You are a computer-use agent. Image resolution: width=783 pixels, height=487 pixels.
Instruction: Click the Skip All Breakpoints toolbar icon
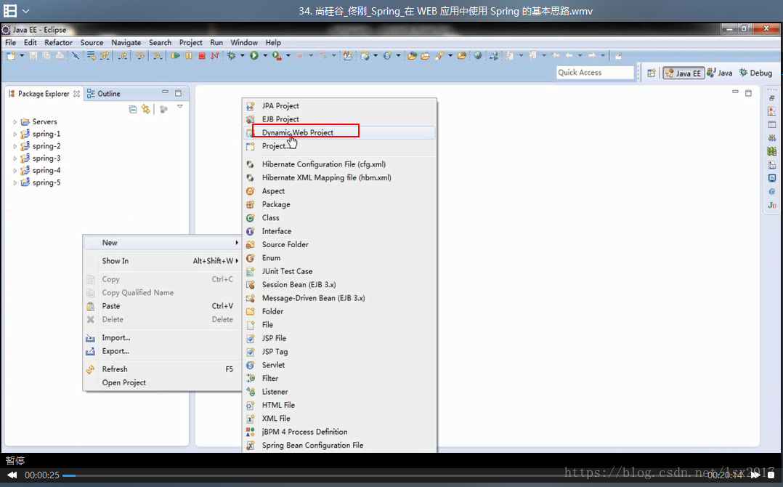(76, 56)
